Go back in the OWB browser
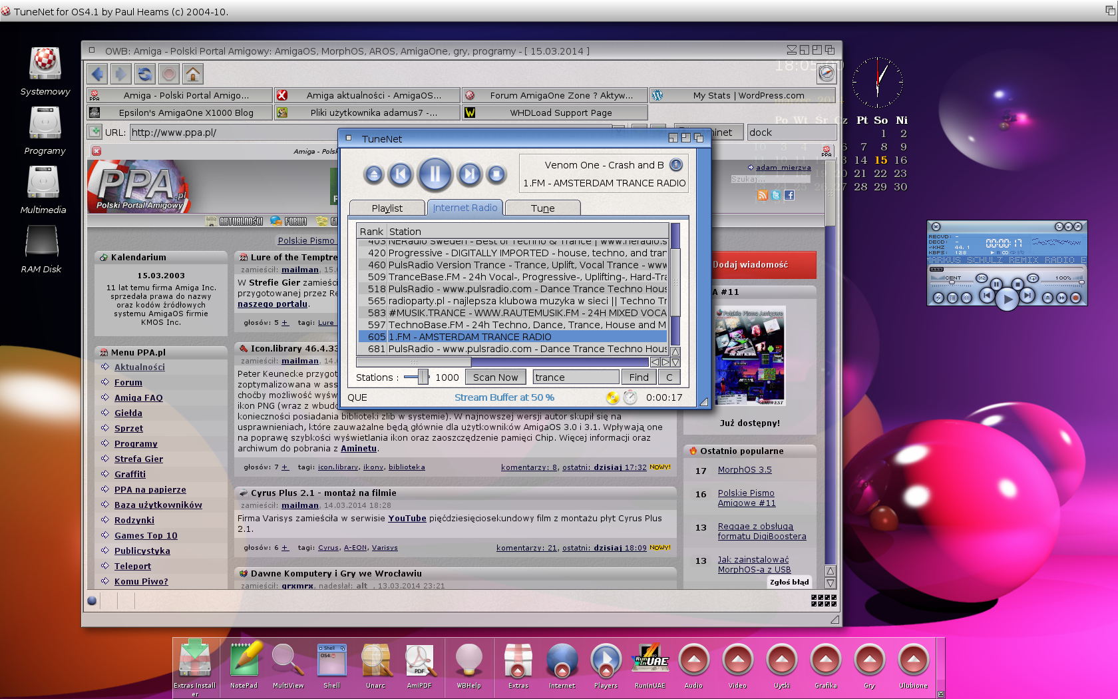 98,74
